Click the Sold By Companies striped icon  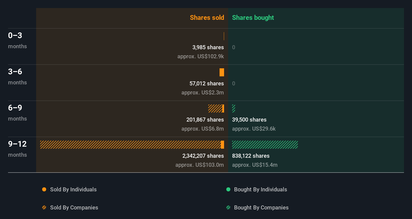coord(44,207)
